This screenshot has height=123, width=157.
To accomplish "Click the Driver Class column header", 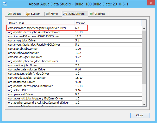I will [41, 23].
